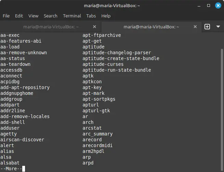Click the arc_summary entry

[98, 134]
